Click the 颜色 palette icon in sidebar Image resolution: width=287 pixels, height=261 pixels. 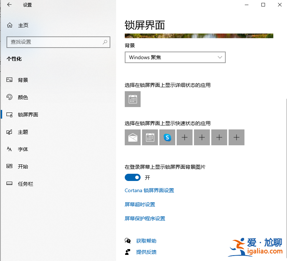pyautogui.click(x=9, y=97)
